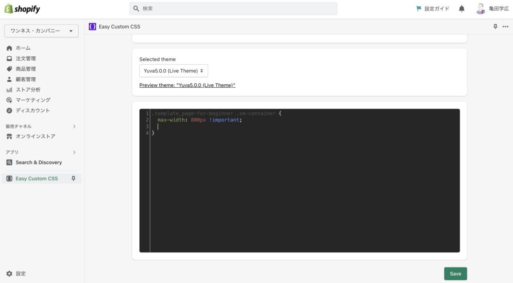Click line number 2 in the gutter
Screen dimensions: 513x283
click(x=147, y=120)
